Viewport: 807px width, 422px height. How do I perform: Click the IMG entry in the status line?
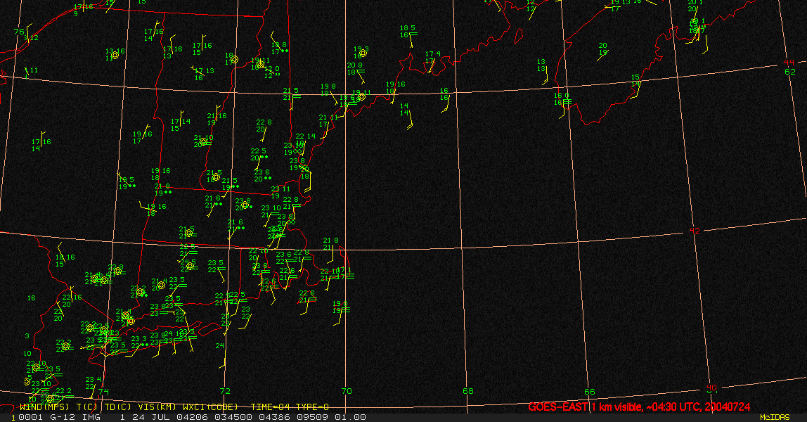pyautogui.click(x=91, y=417)
